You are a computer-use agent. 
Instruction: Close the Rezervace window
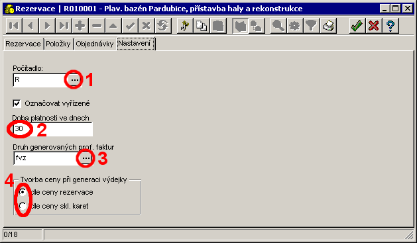point(408,9)
